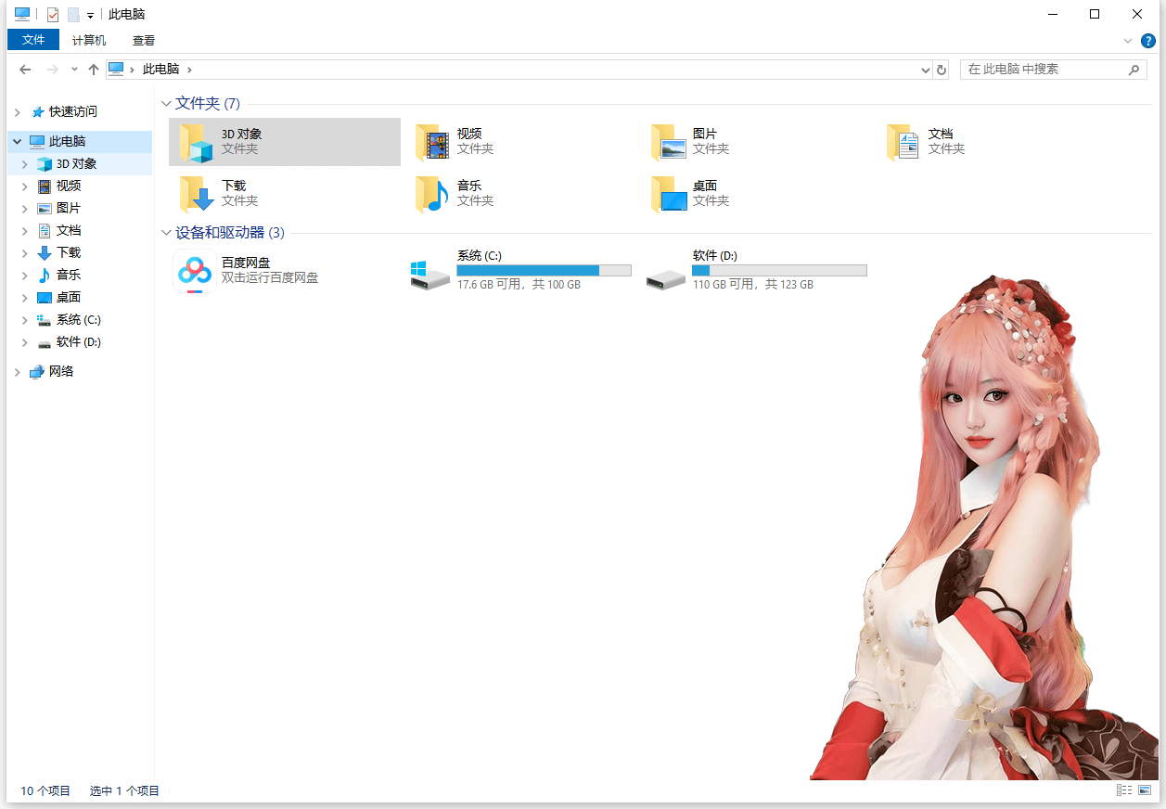Expand the 快速访问 tree node
This screenshot has width=1166, height=809.
pyautogui.click(x=17, y=112)
